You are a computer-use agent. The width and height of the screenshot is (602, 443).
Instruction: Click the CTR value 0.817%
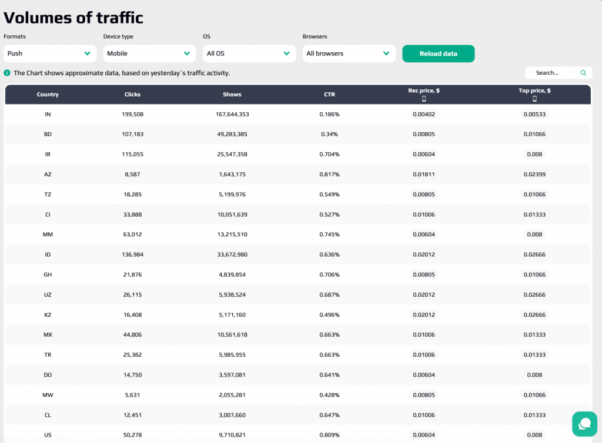[329, 174]
